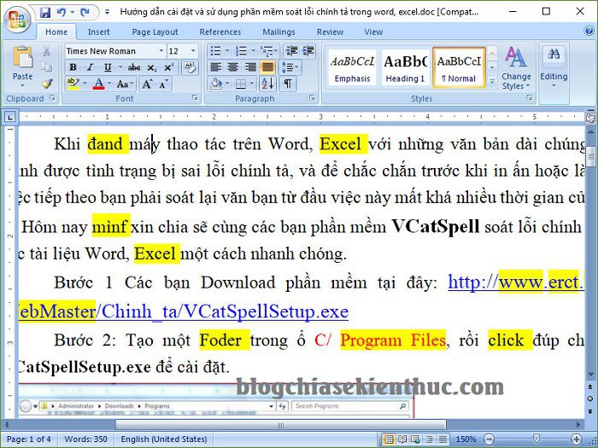The width and height of the screenshot is (598, 448).
Task: Open Paragraph dialog box launcher
Action: [x=312, y=98]
